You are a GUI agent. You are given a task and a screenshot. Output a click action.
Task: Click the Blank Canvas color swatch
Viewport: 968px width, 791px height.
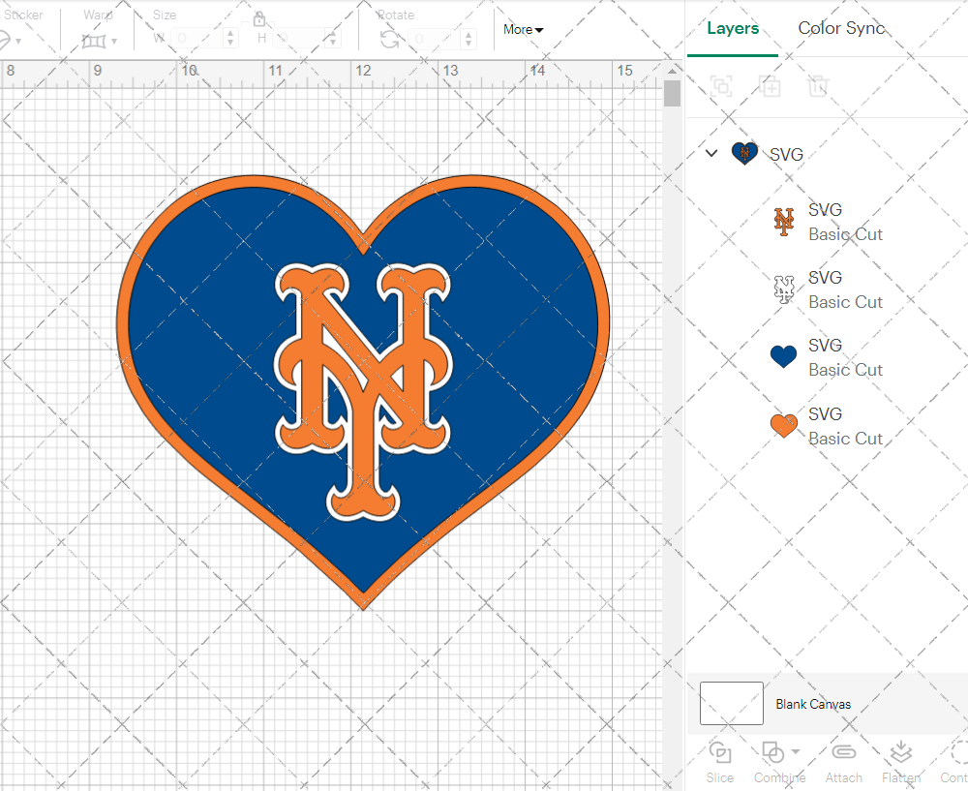click(731, 704)
